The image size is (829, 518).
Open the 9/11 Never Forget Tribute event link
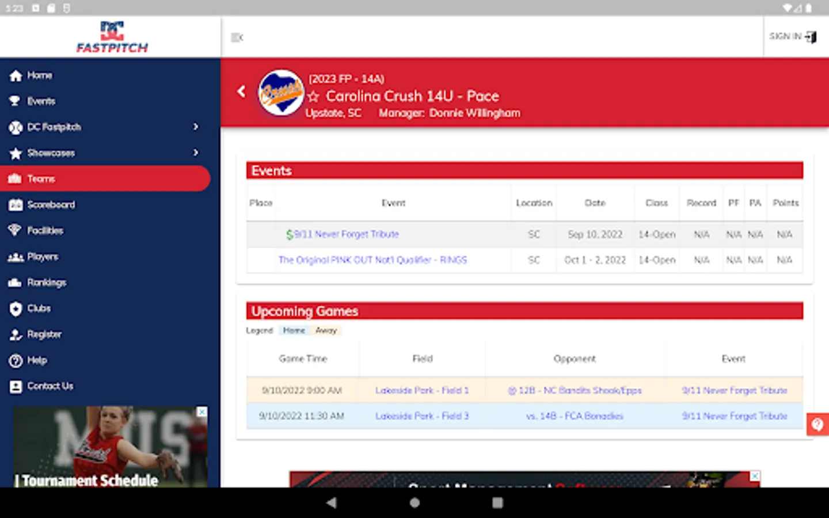[346, 234]
